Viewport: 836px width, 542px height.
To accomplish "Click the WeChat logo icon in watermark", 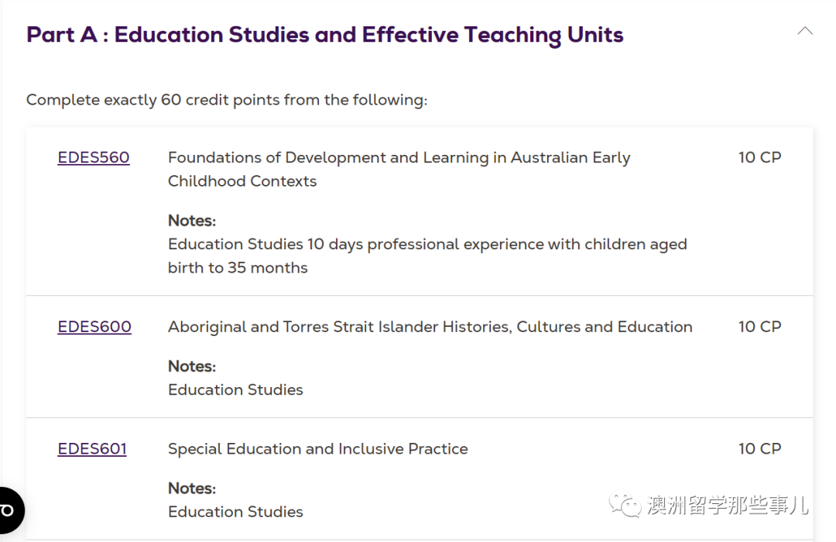I will (625, 505).
